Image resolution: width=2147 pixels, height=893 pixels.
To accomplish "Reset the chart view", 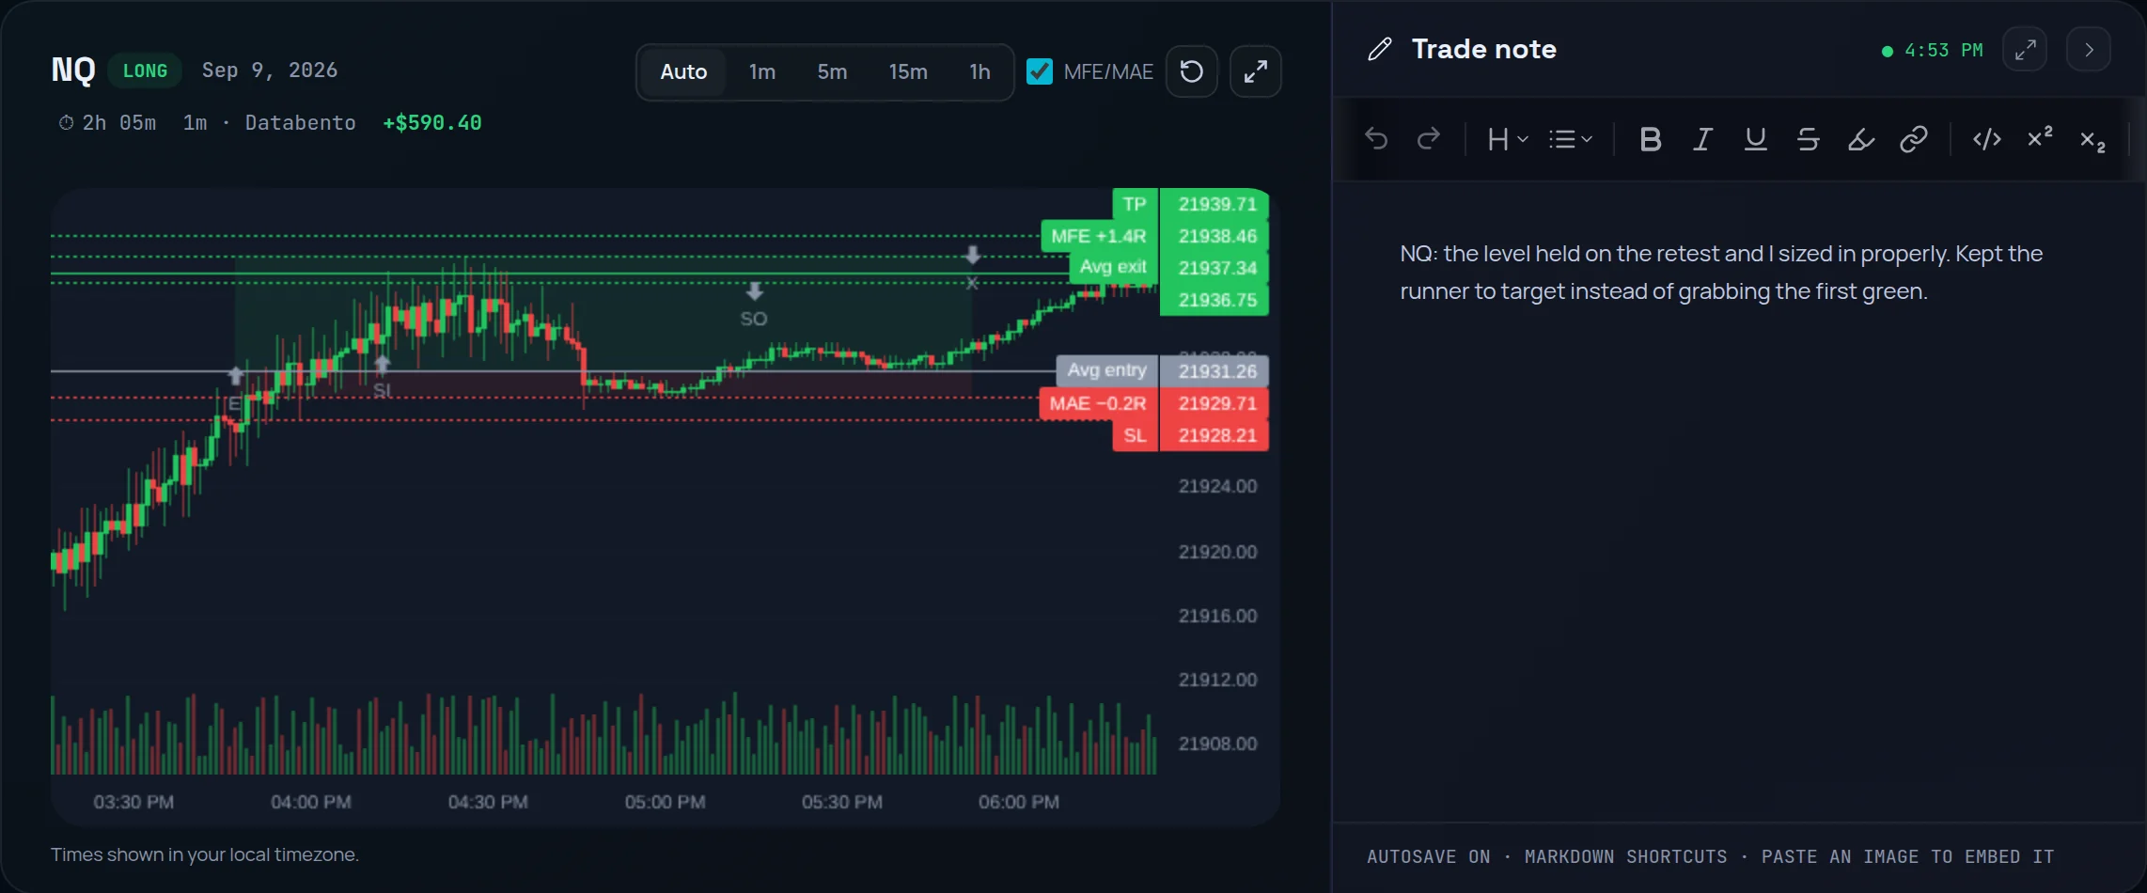I will (x=1191, y=71).
